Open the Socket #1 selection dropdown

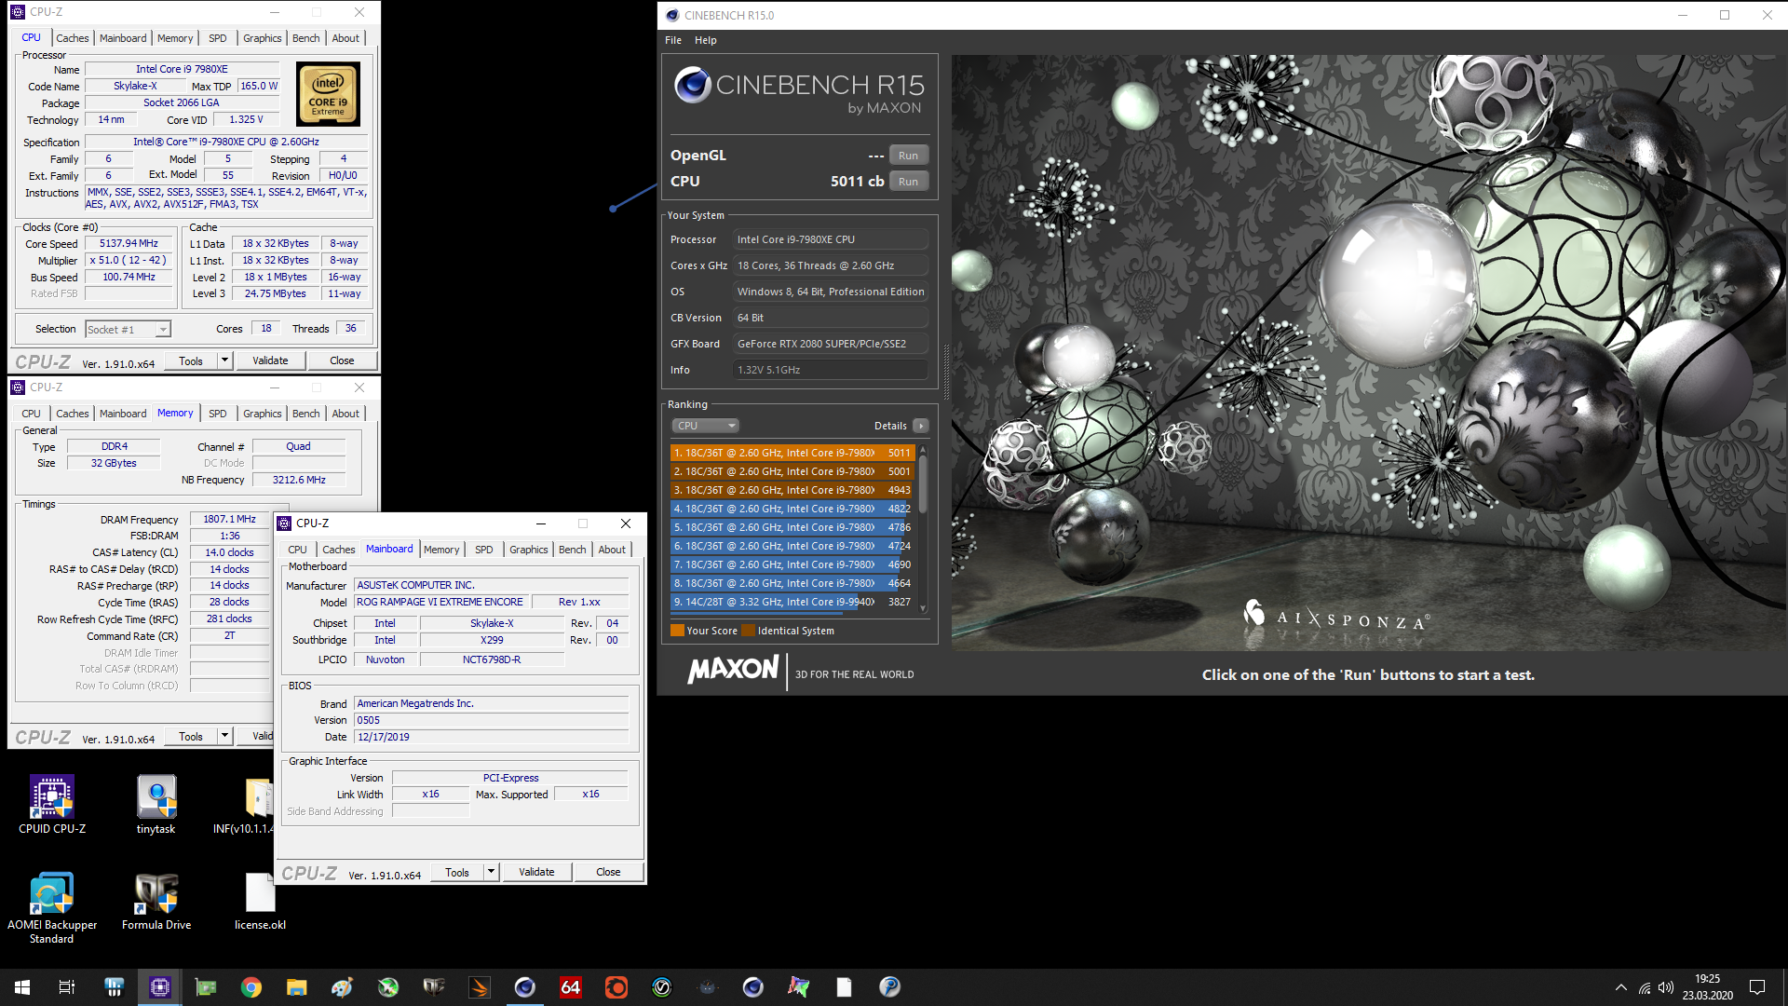[128, 330]
